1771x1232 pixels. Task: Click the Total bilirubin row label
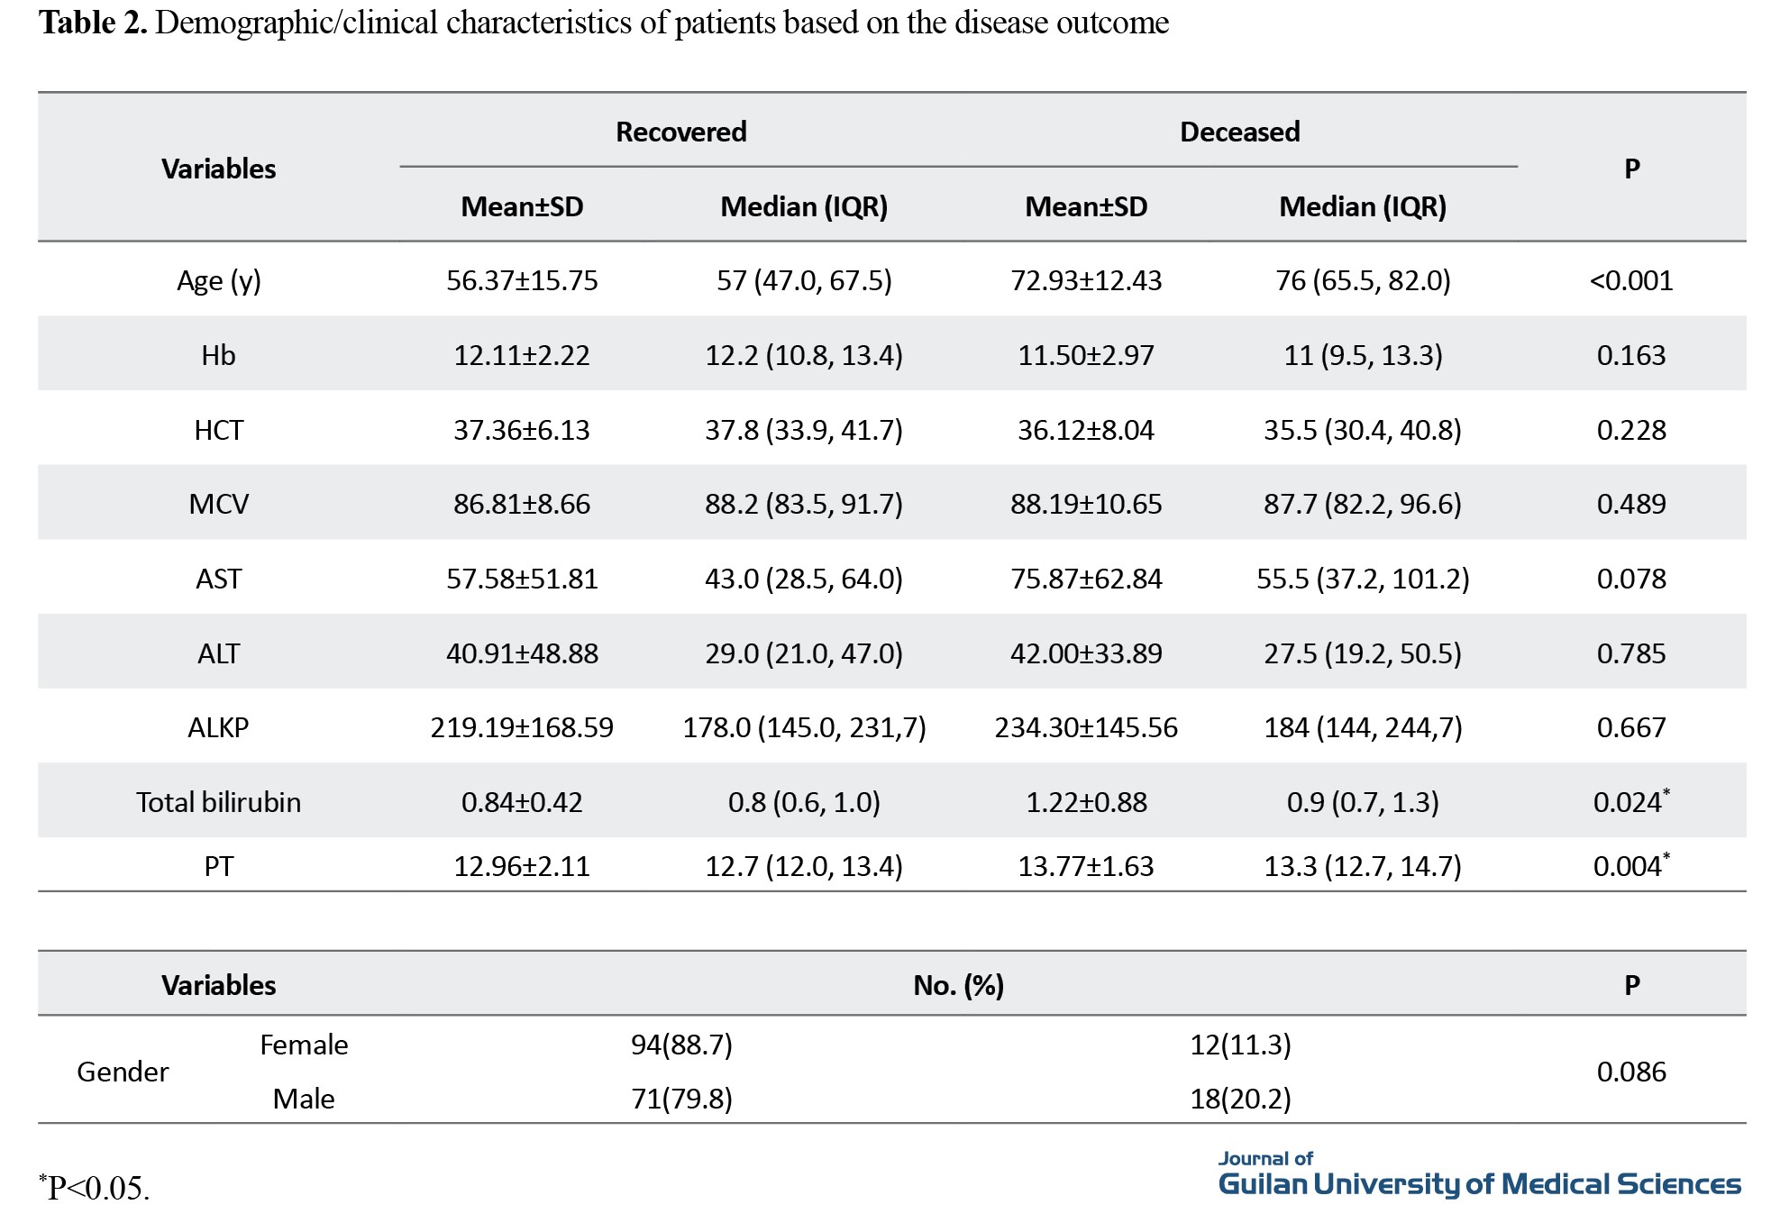[x=218, y=803]
